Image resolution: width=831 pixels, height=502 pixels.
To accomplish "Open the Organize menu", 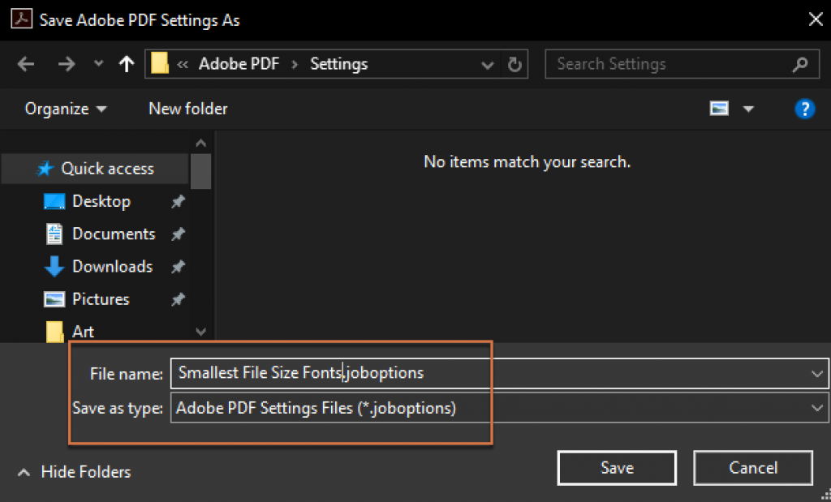I will click(66, 109).
